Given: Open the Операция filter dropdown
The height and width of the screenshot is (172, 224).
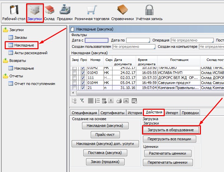Looking at the screenshot, I should click(192, 40).
